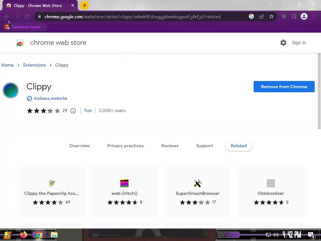The height and width of the screenshot is (241, 321).
Task: Click the 4:42 PM clock
Action: coord(292,234)
